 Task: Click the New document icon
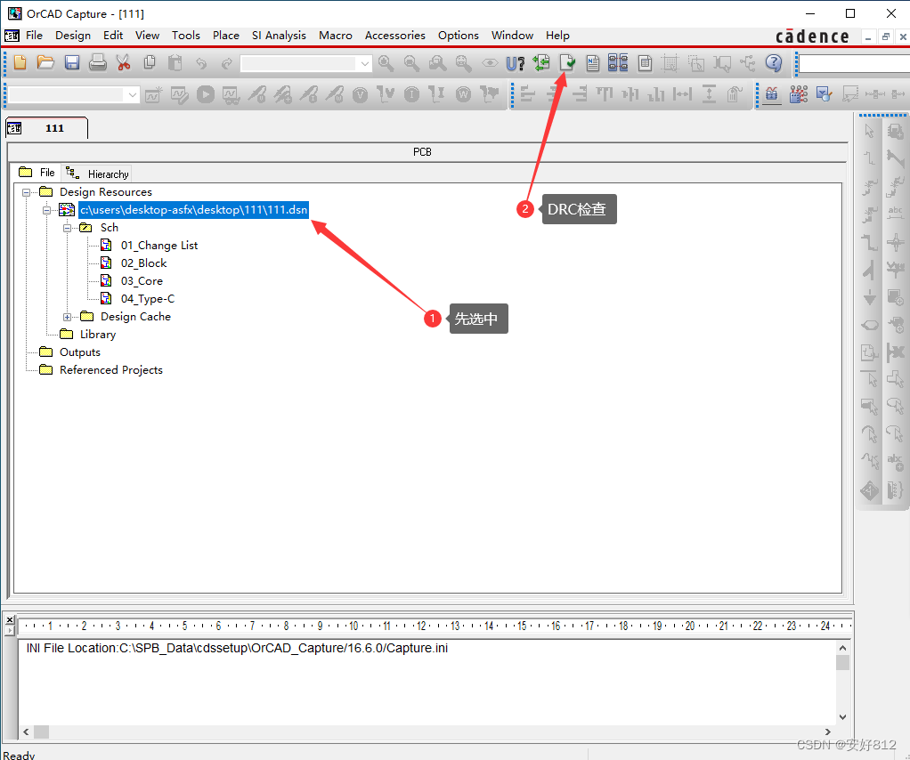point(20,62)
